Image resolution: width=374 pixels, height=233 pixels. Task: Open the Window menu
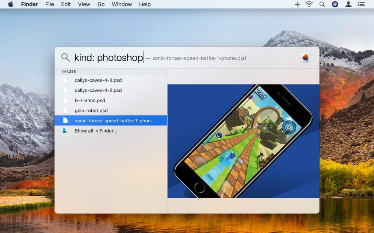pos(122,4)
